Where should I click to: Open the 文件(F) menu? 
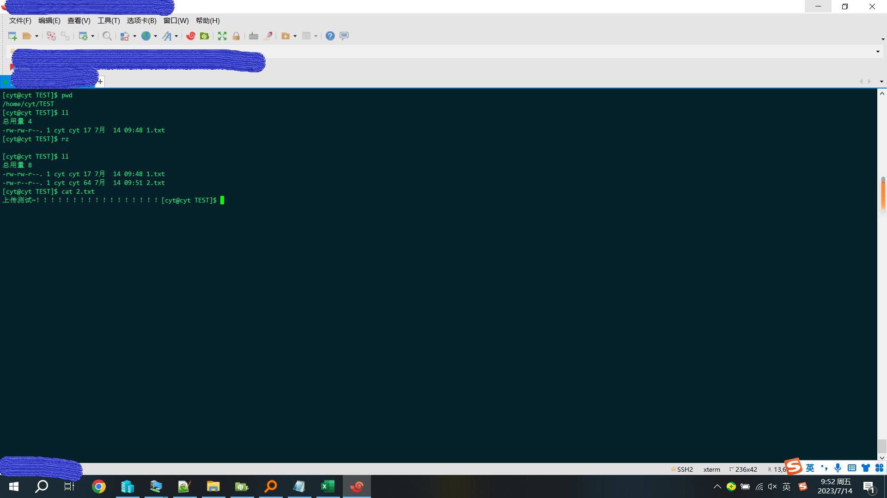click(20, 21)
